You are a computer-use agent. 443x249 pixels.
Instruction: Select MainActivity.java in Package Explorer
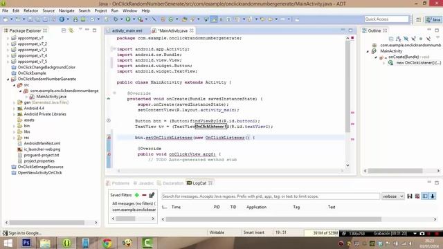[x=51, y=97]
